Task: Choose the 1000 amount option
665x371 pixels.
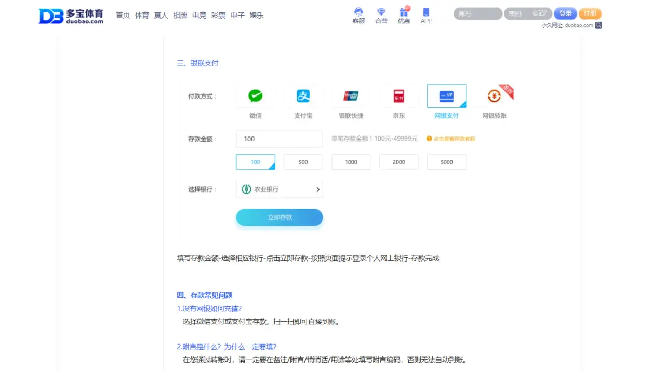Action: coord(351,162)
